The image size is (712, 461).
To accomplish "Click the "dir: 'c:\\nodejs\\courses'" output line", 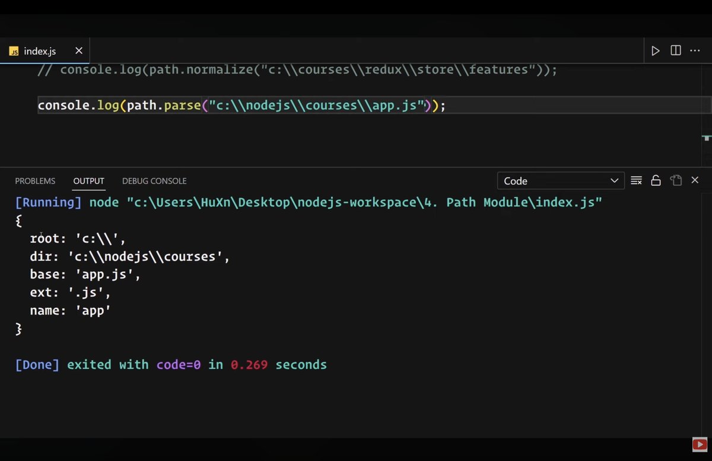I will pos(129,257).
